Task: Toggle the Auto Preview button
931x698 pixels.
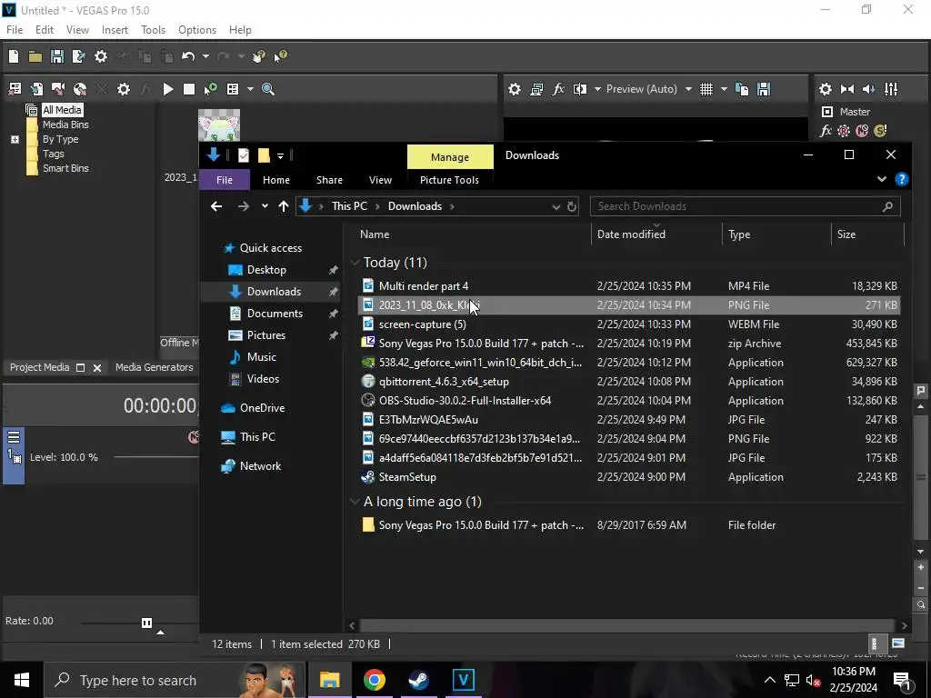Action: click(x=211, y=89)
